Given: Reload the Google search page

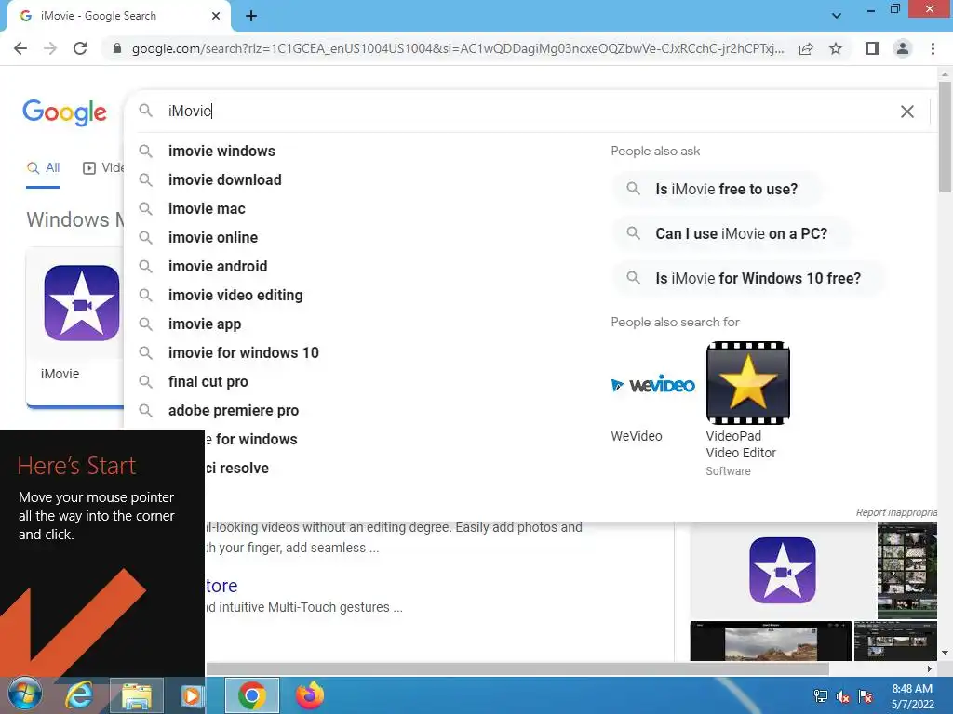Looking at the screenshot, I should coord(80,48).
